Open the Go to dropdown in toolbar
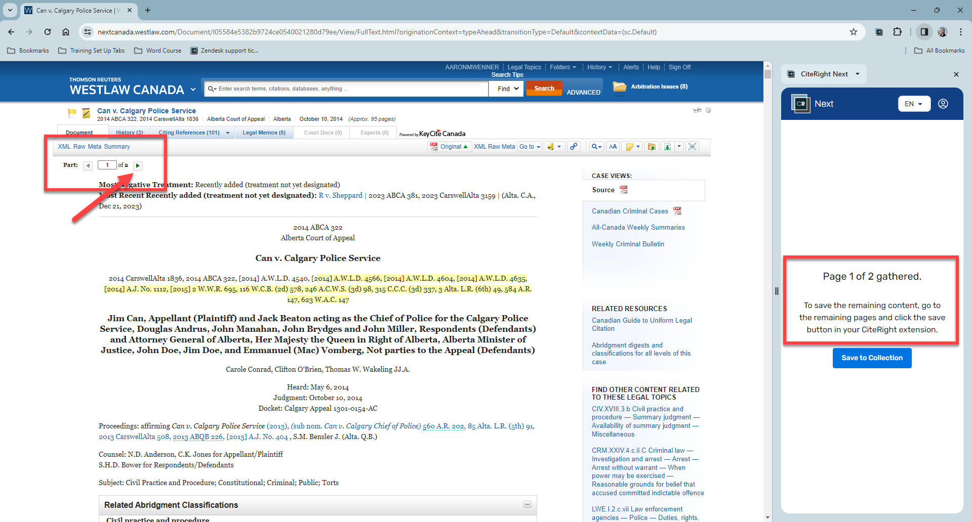Viewport: 972px width, 522px height. (530, 147)
